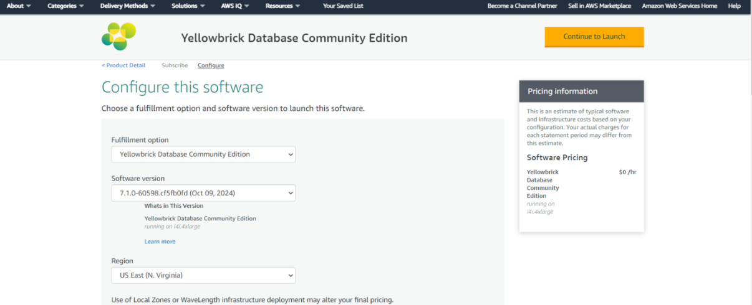The image size is (752, 305).
Task: Open the Help link
Action: coord(734,6)
